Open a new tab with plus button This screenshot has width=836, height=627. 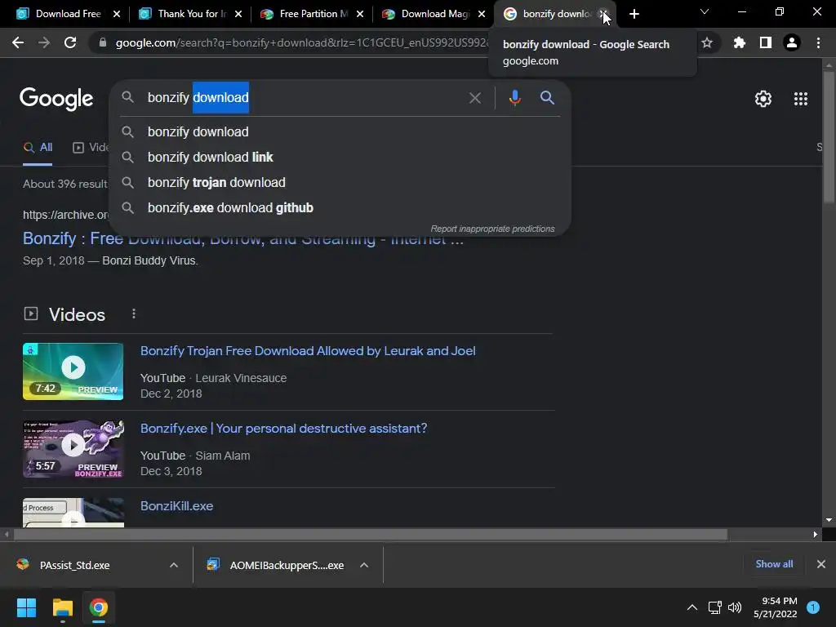(634, 15)
